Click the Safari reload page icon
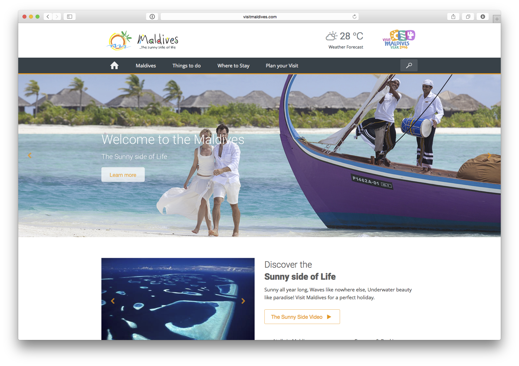The image size is (519, 366). coord(354,17)
